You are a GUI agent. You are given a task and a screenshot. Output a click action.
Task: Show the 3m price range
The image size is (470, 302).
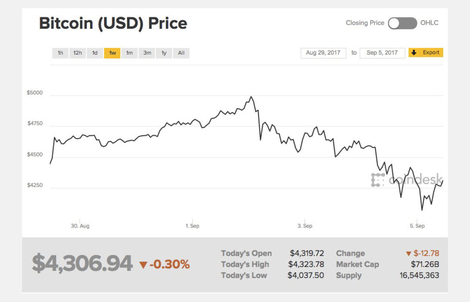tap(147, 53)
